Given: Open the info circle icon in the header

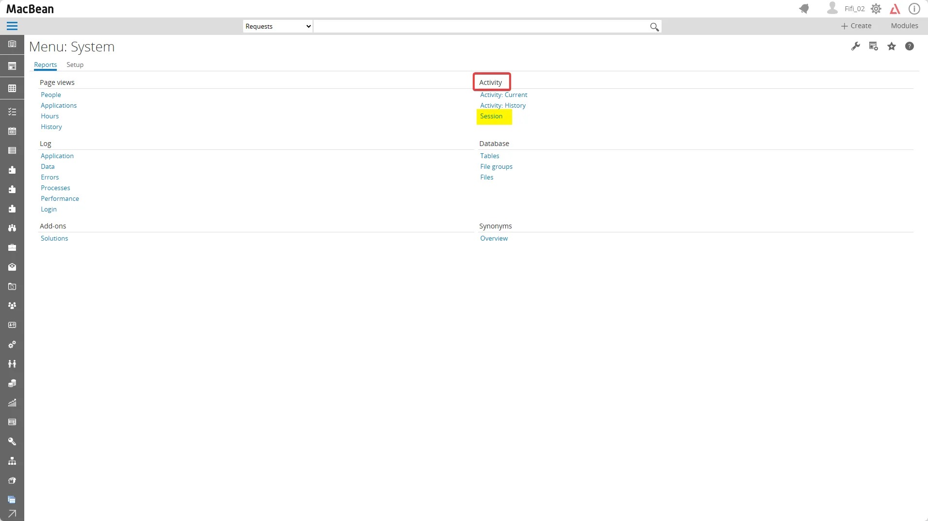Looking at the screenshot, I should [914, 9].
